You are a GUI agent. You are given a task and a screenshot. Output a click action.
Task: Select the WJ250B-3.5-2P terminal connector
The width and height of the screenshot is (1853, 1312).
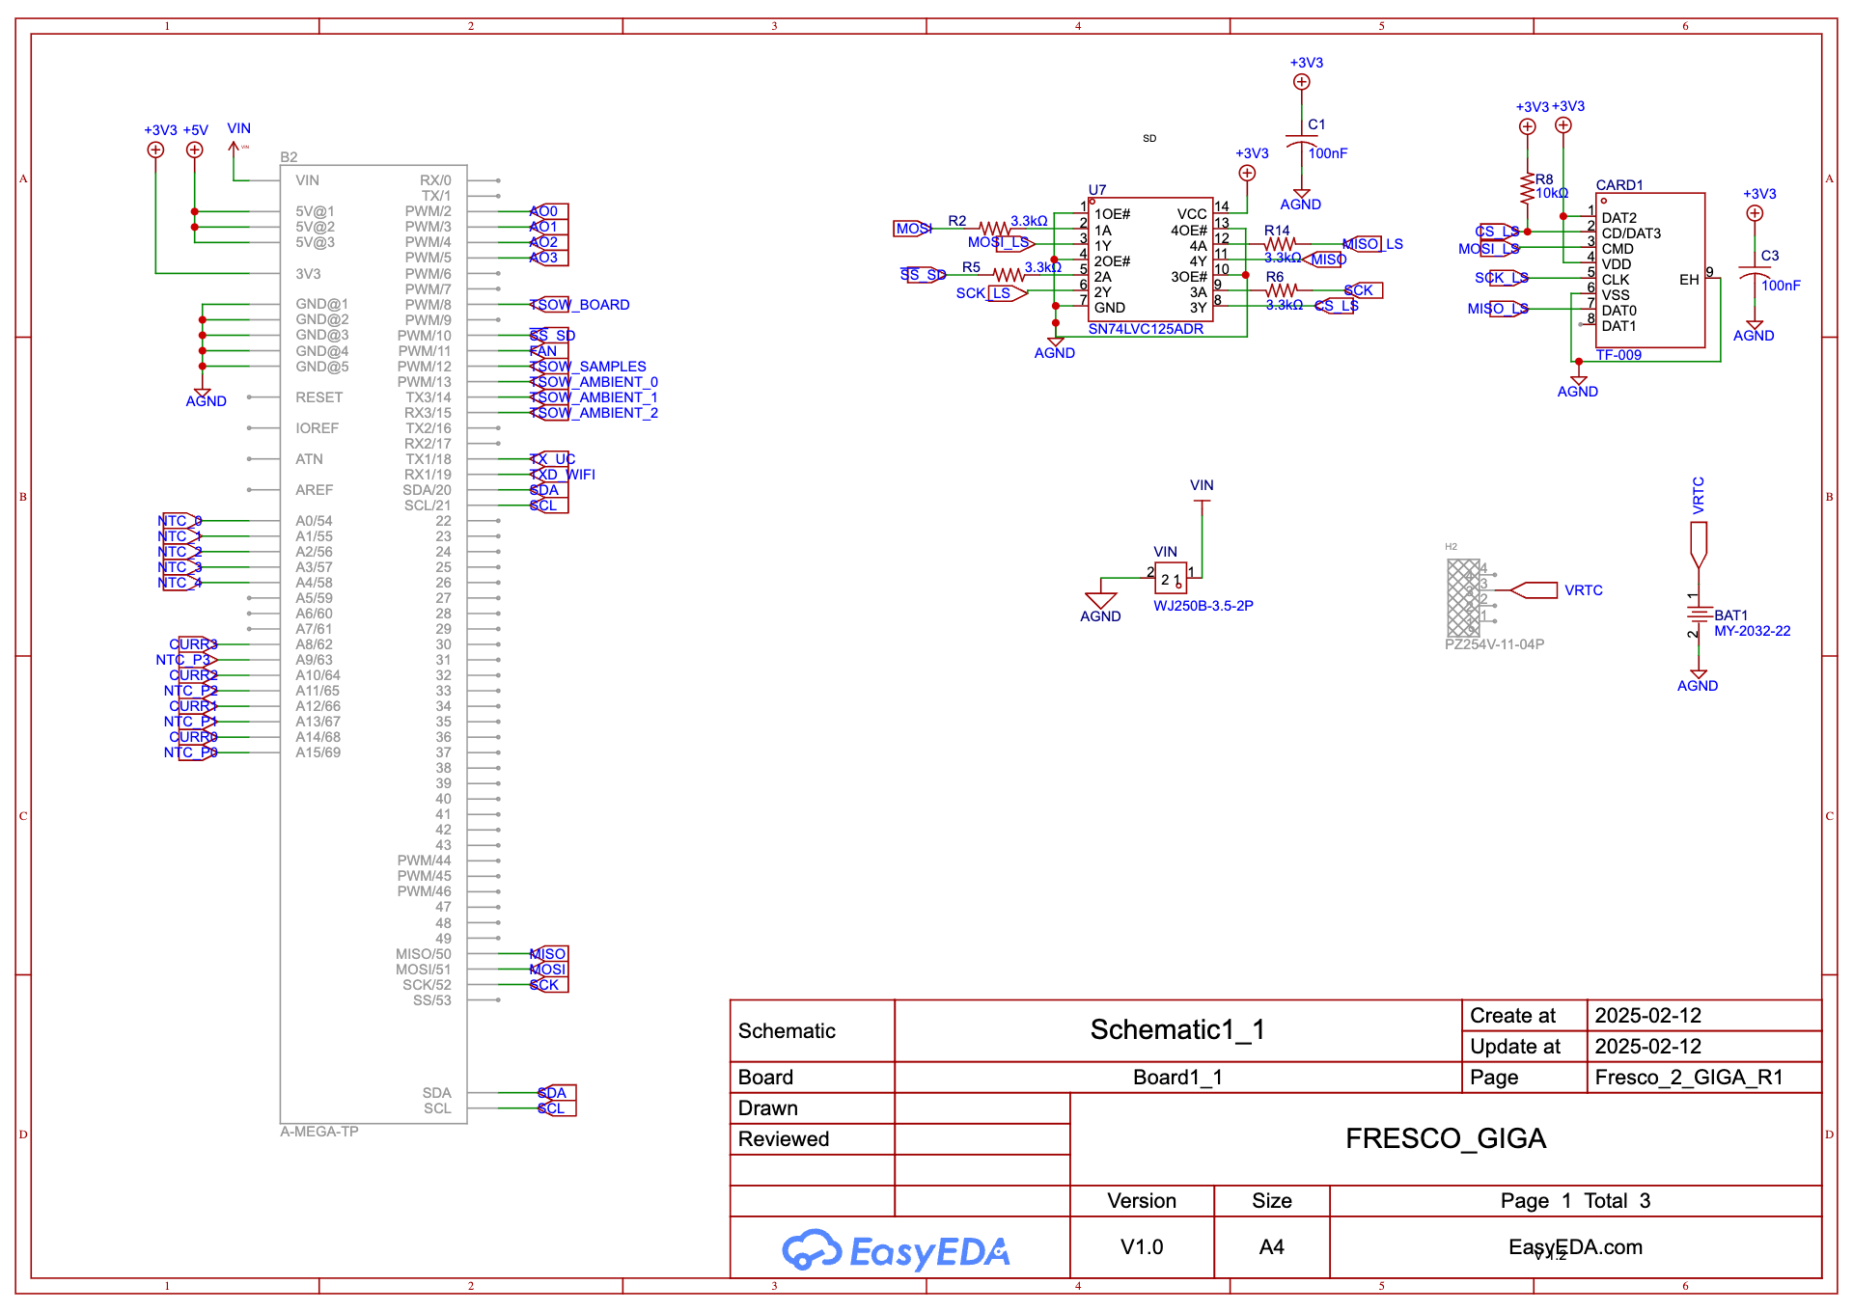(1171, 579)
